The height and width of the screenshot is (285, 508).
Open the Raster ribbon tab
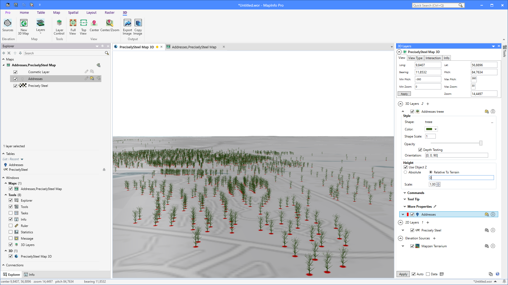[110, 13]
